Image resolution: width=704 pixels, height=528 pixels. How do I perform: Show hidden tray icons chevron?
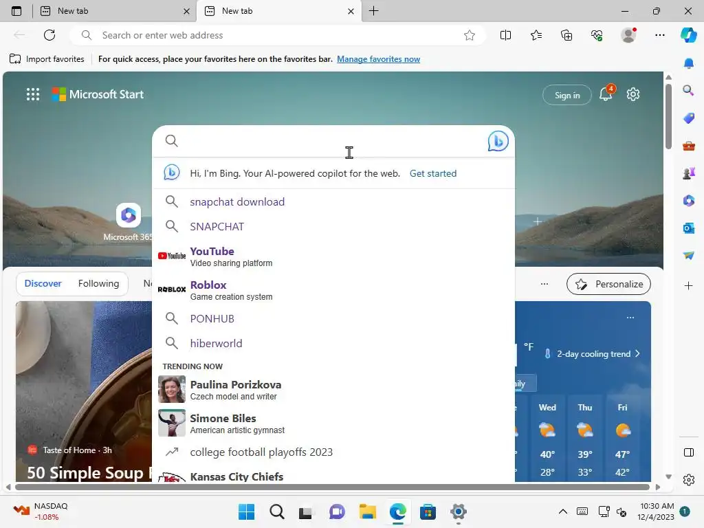[562, 511]
